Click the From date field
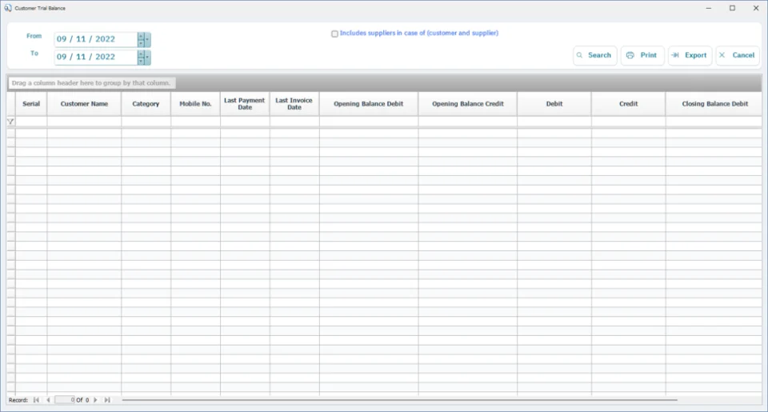 pyautogui.click(x=96, y=39)
